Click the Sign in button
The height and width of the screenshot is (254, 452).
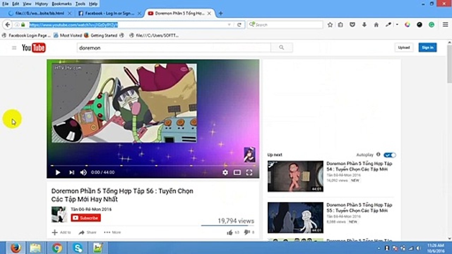coord(428,48)
